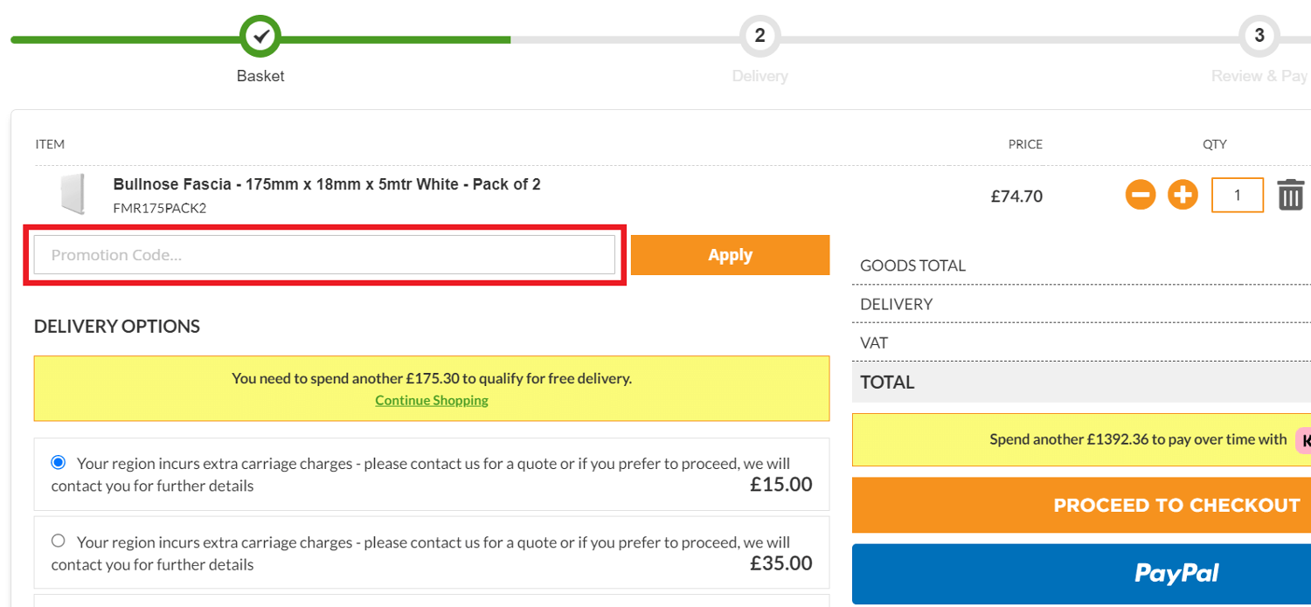Select the £35.00 delivery option
The image size is (1311, 607).
pos(59,541)
